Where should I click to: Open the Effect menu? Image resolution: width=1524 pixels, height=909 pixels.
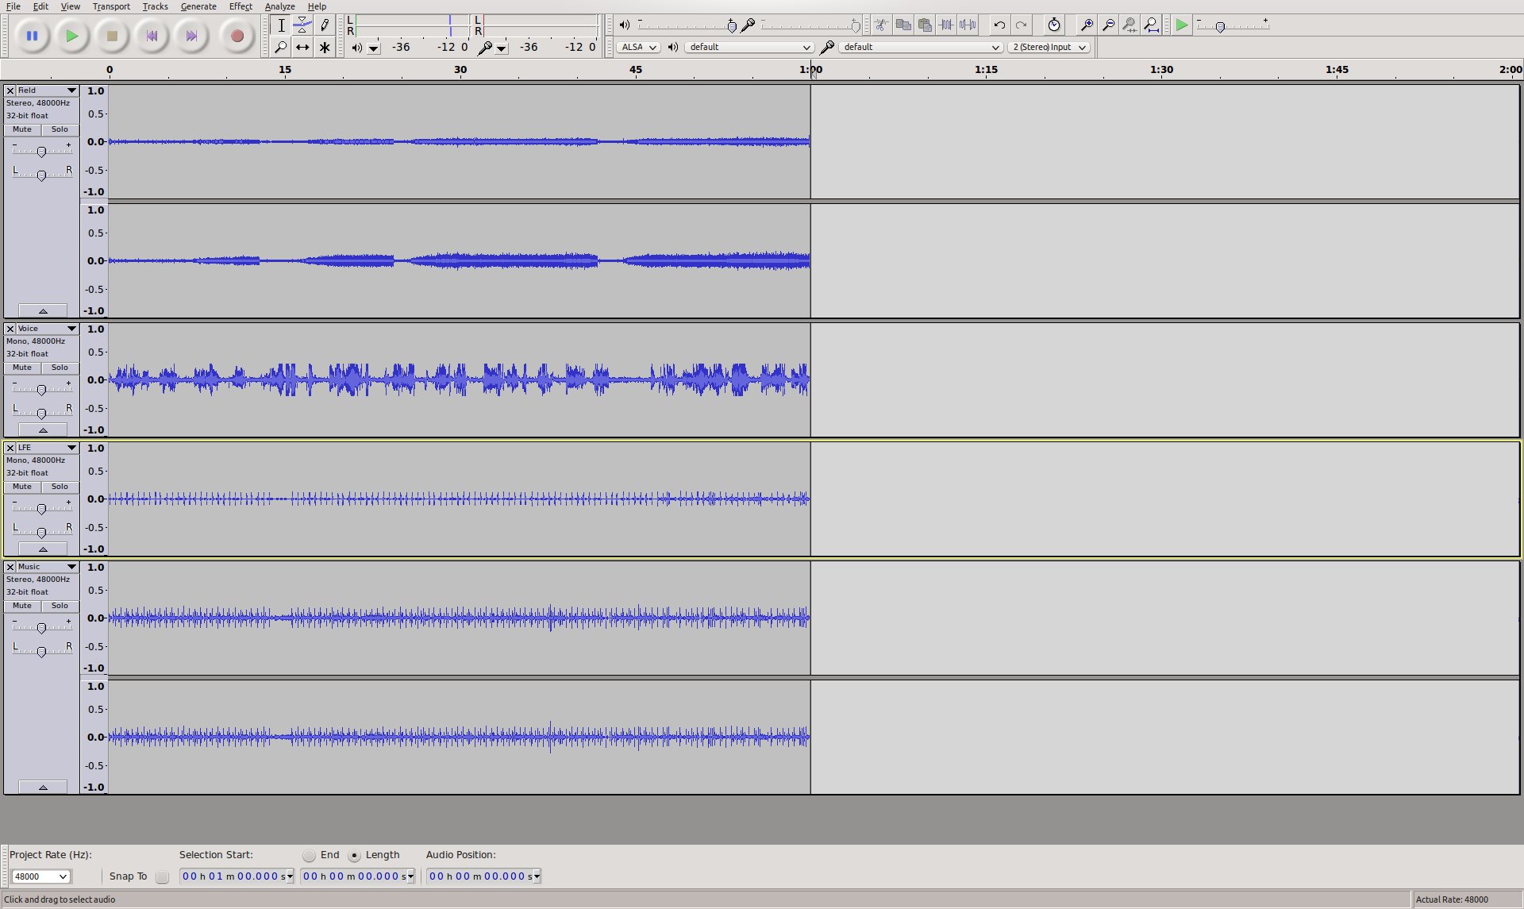tap(241, 6)
